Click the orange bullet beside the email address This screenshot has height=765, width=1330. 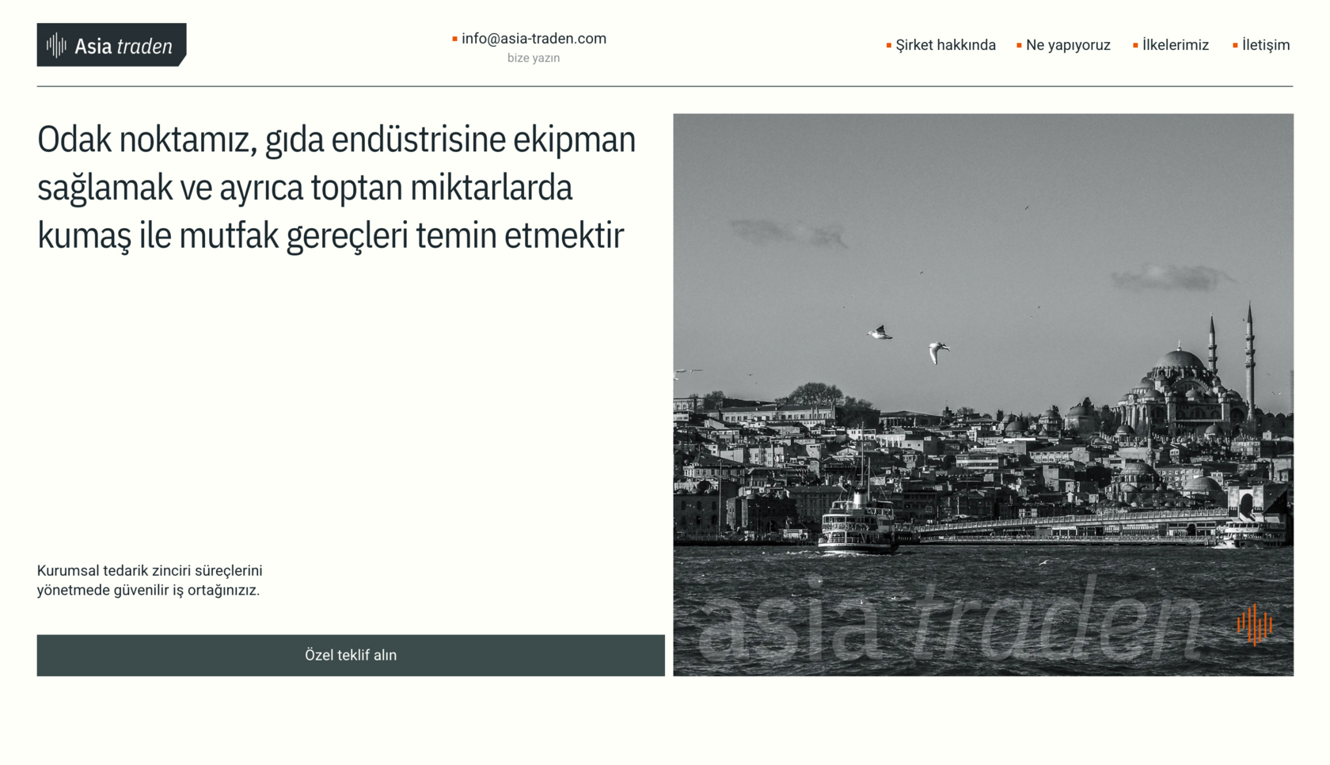pos(454,39)
